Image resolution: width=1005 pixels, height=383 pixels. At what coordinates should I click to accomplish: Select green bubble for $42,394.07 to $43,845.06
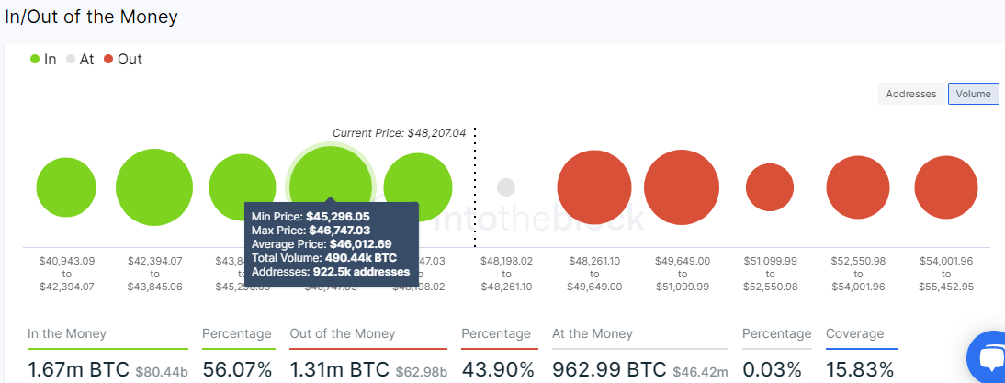(x=154, y=187)
